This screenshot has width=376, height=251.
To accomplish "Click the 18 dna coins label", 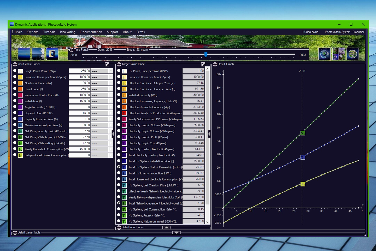I will [310, 32].
